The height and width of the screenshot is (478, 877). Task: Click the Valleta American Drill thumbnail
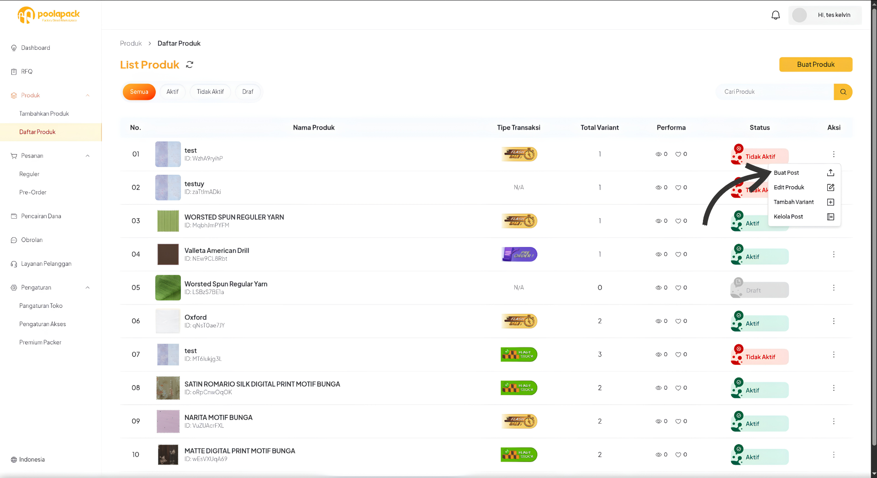click(168, 254)
